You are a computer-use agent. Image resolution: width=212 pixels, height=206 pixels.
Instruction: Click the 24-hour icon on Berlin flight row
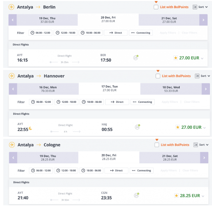click(136, 58)
